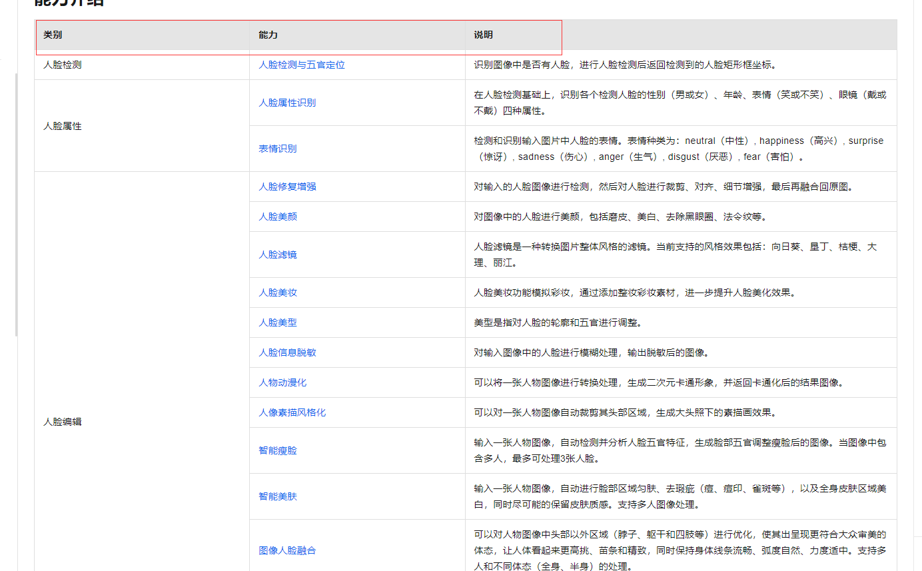Open the 人脸信息脱敏 link

pyautogui.click(x=287, y=352)
